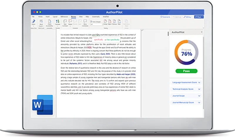Run Check Accessibility
This screenshot has width=235, height=138.
click(49, 23)
